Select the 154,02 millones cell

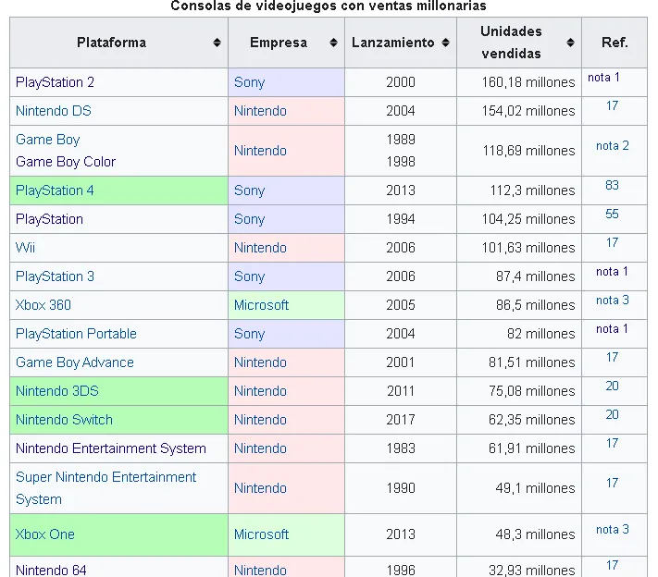[519, 111]
